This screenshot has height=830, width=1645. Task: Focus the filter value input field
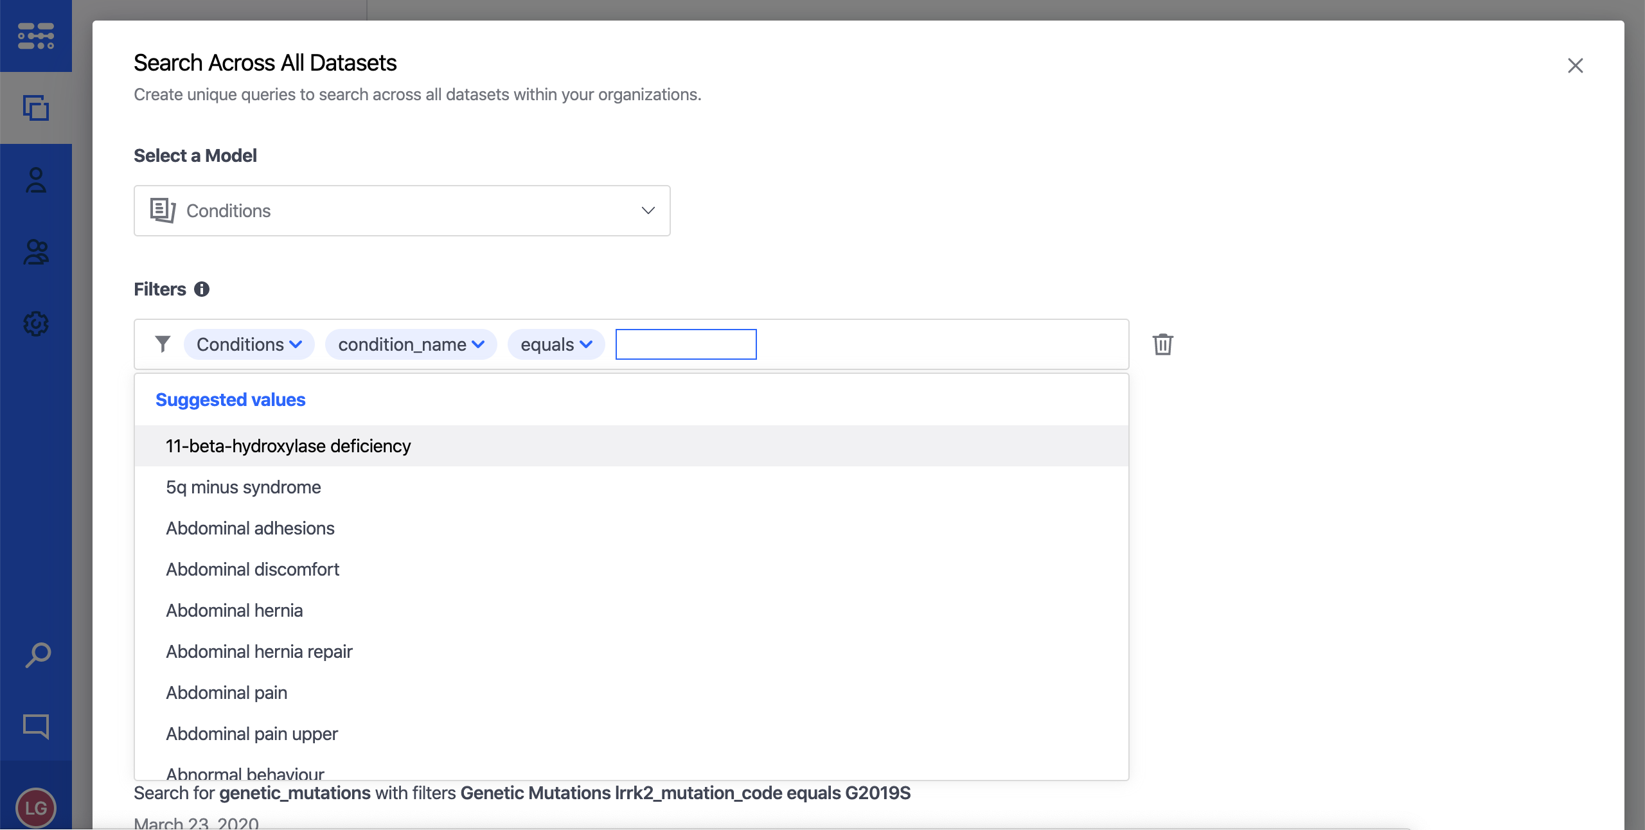[686, 344]
